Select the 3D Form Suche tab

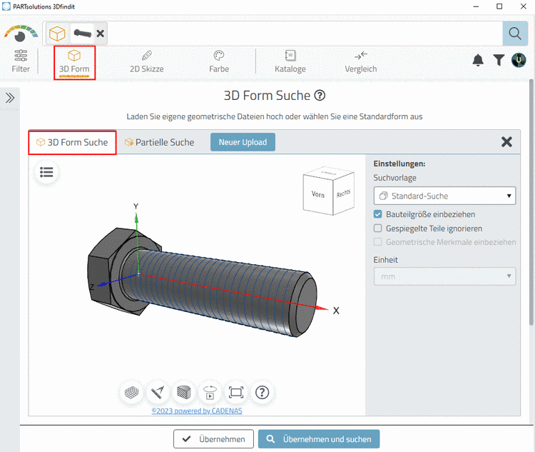coord(72,143)
